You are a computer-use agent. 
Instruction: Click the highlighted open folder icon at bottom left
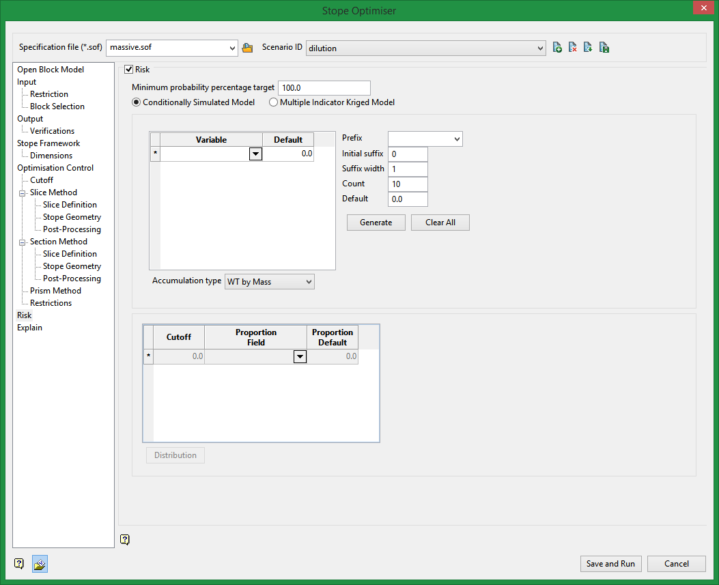click(40, 564)
